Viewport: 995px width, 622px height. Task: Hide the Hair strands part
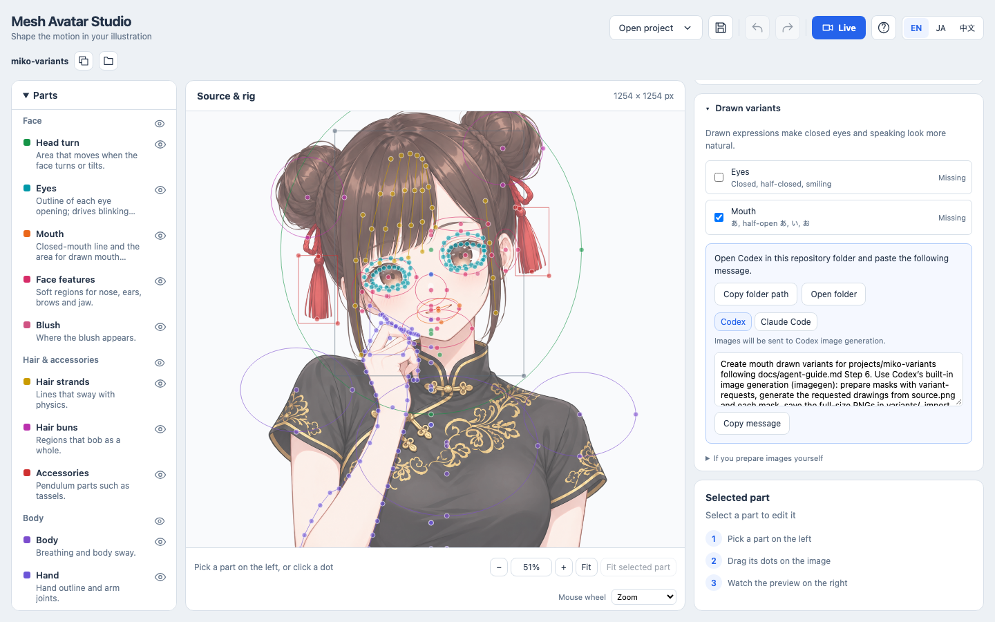[160, 384]
